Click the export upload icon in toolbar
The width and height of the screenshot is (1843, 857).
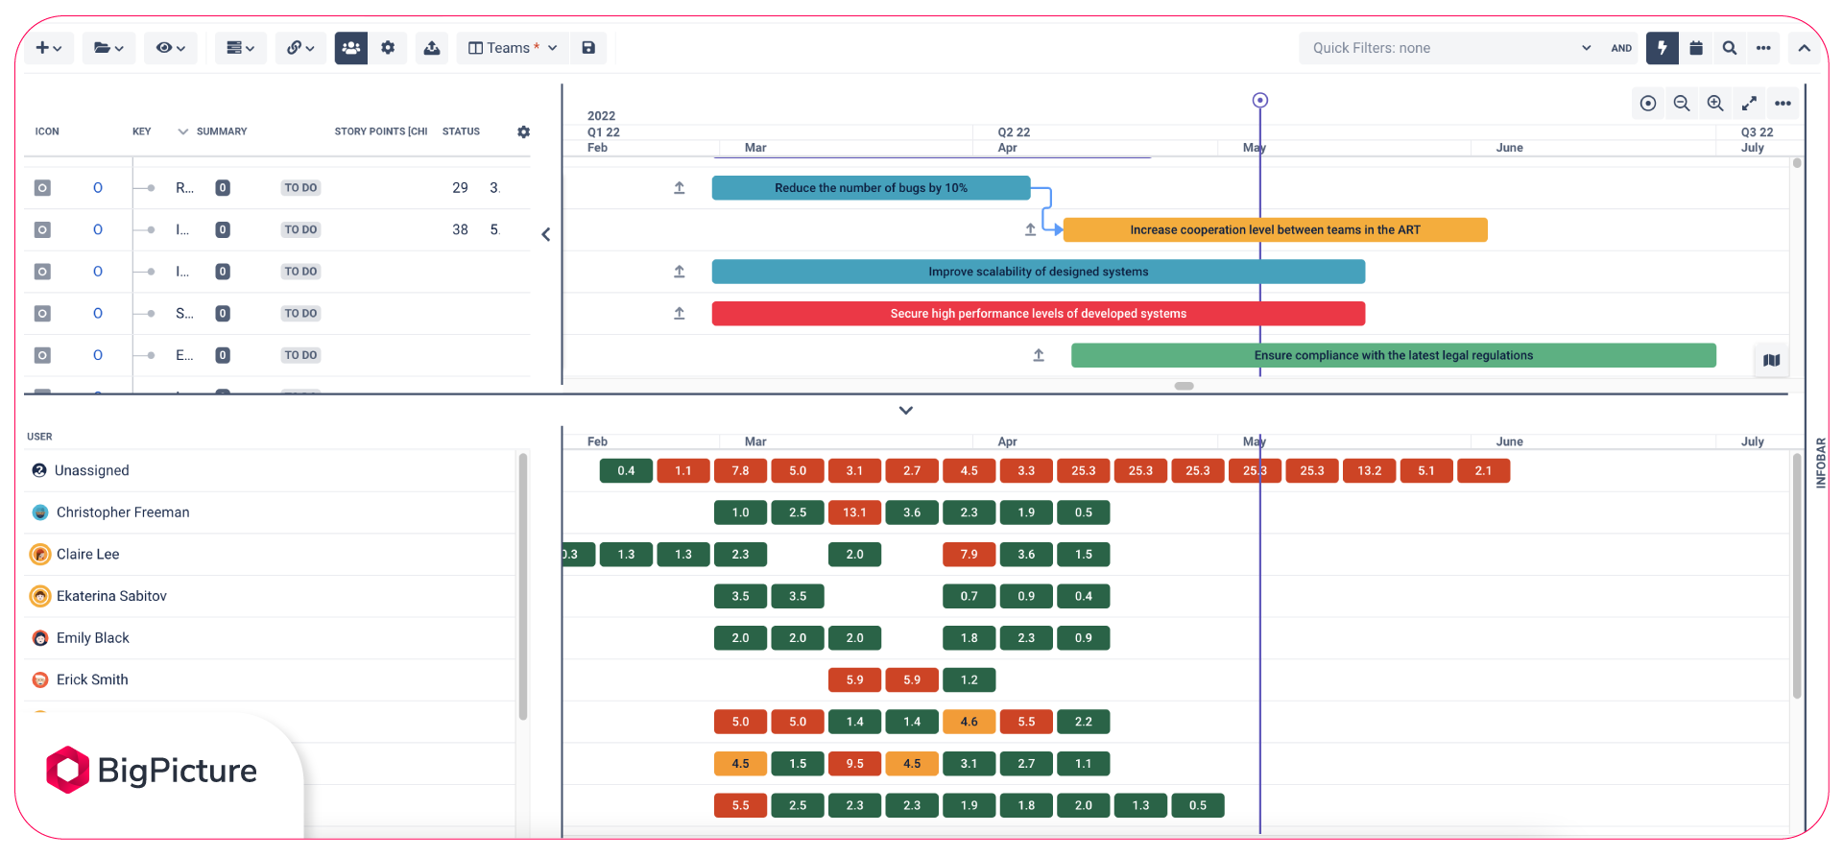(432, 48)
